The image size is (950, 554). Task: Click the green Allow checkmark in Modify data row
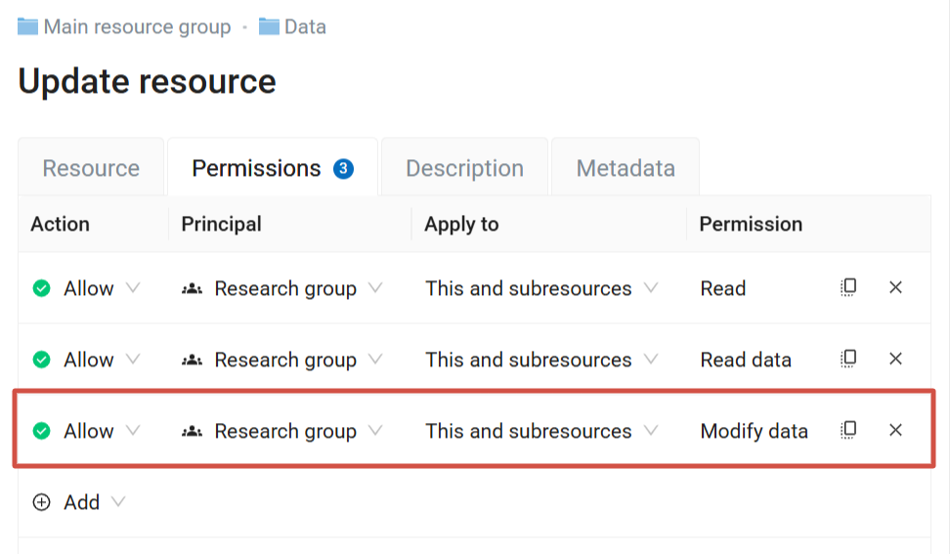[41, 431]
